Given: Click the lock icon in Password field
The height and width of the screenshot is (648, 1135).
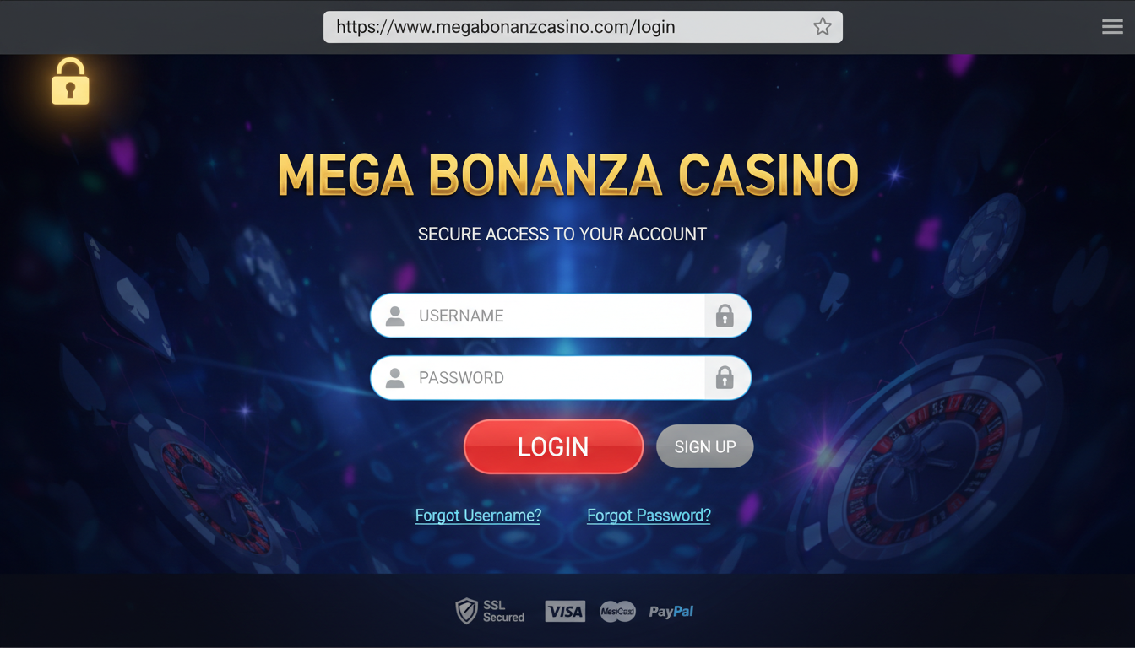Looking at the screenshot, I should pyautogui.click(x=725, y=377).
